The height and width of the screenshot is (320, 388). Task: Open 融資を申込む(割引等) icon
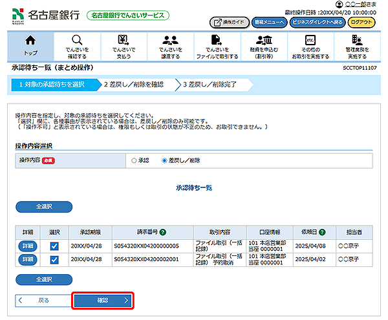pos(263,41)
